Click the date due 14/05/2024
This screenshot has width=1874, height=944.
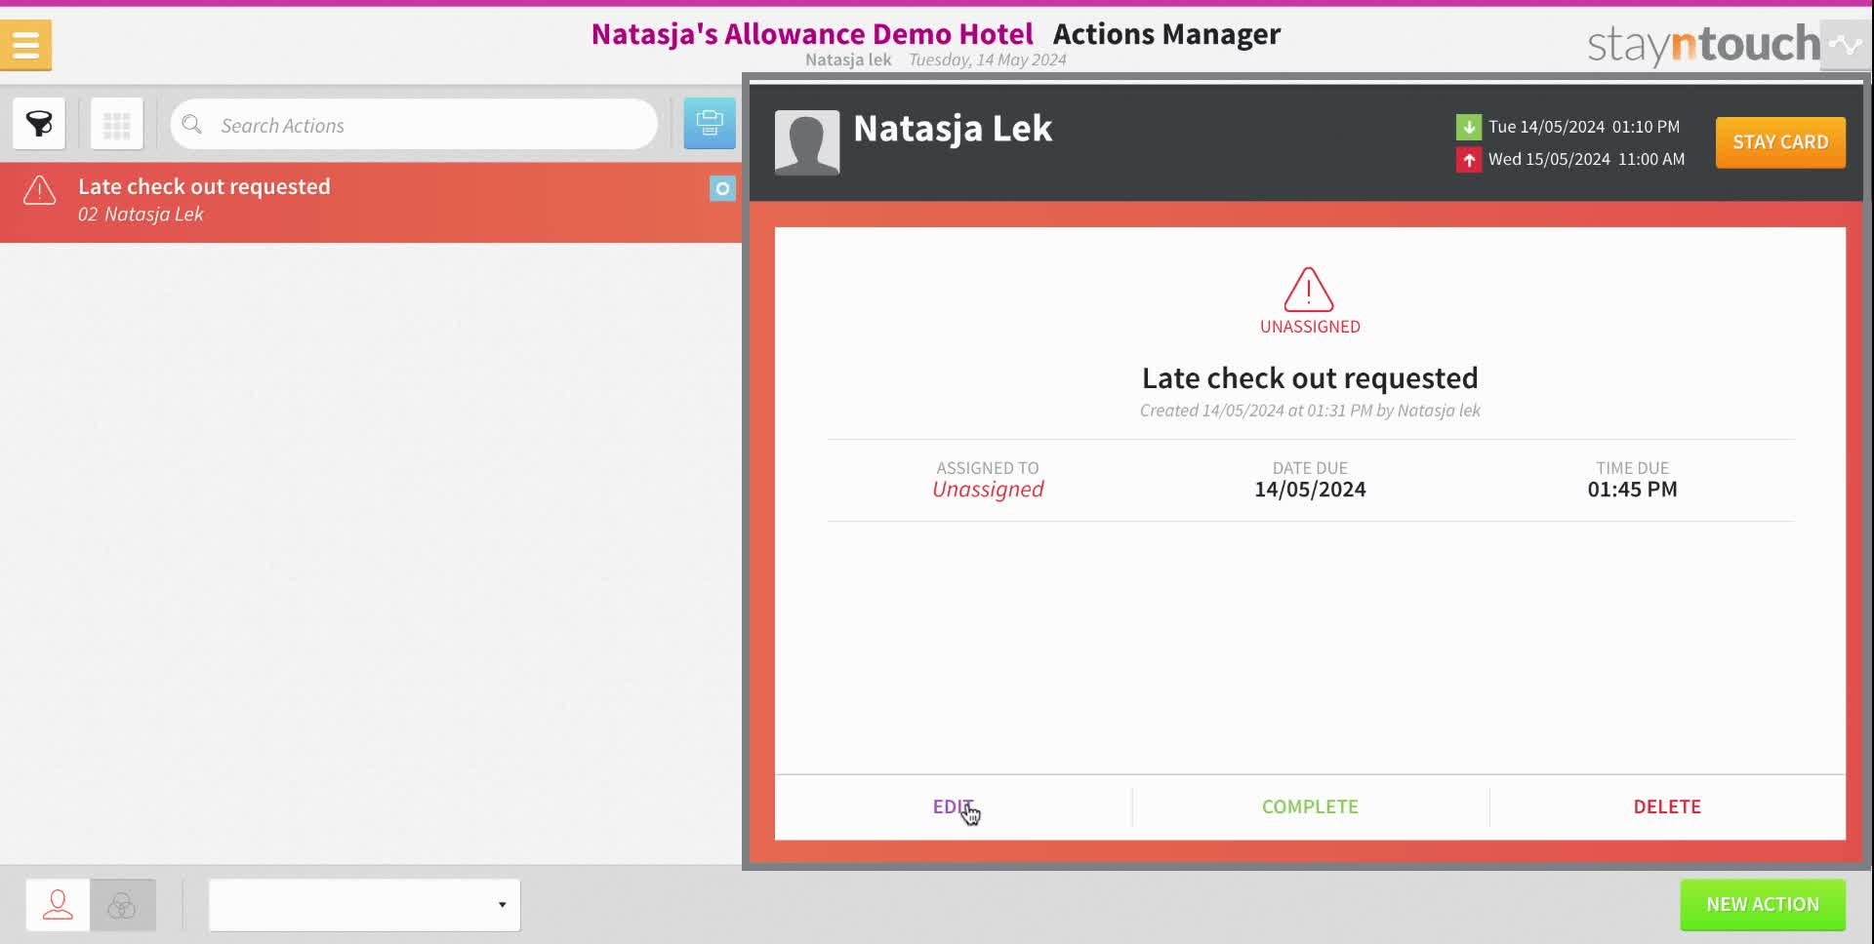click(x=1310, y=490)
